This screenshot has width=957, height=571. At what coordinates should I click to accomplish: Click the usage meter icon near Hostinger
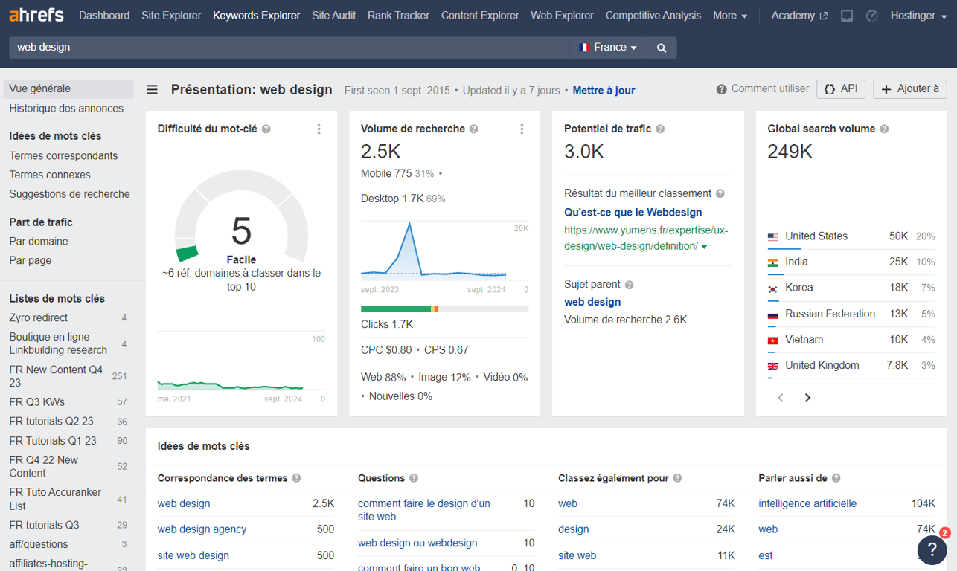pos(871,15)
